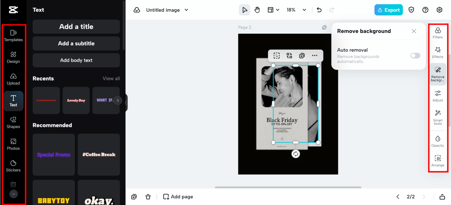451x205 pixels.
Task: Duplicate page icon in bottom bar
Action: (x=134, y=197)
